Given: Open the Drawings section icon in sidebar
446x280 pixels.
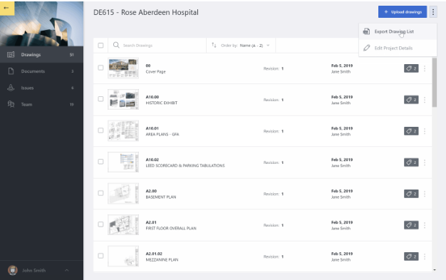Looking at the screenshot, I should point(11,55).
